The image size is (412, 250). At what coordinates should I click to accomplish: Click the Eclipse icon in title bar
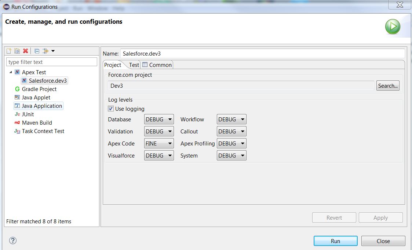coord(6,7)
